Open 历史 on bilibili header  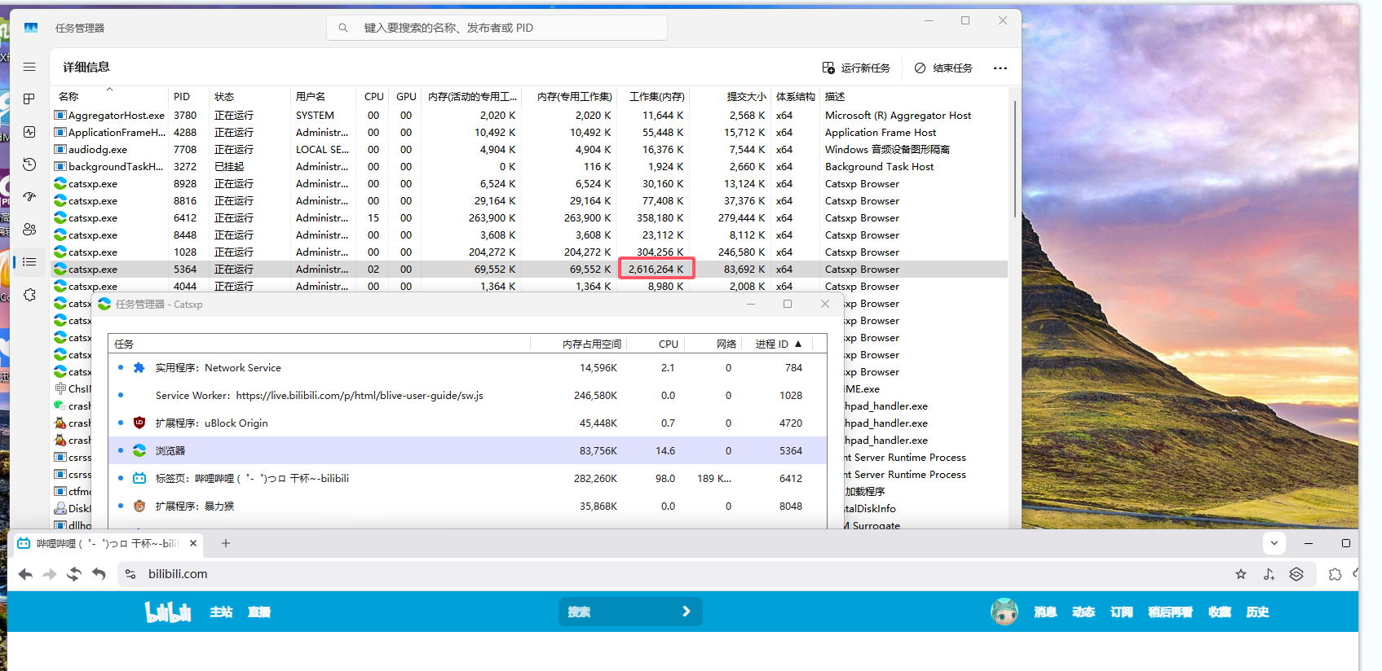tap(1257, 612)
